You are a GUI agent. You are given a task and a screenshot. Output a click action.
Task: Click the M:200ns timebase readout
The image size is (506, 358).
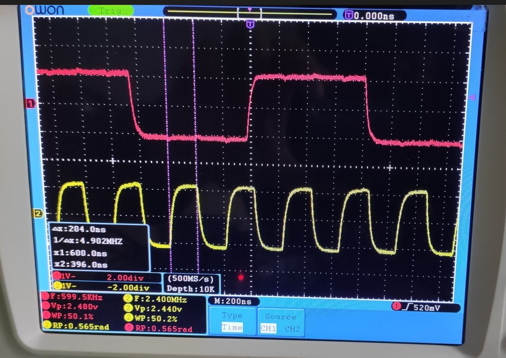pyautogui.click(x=233, y=301)
